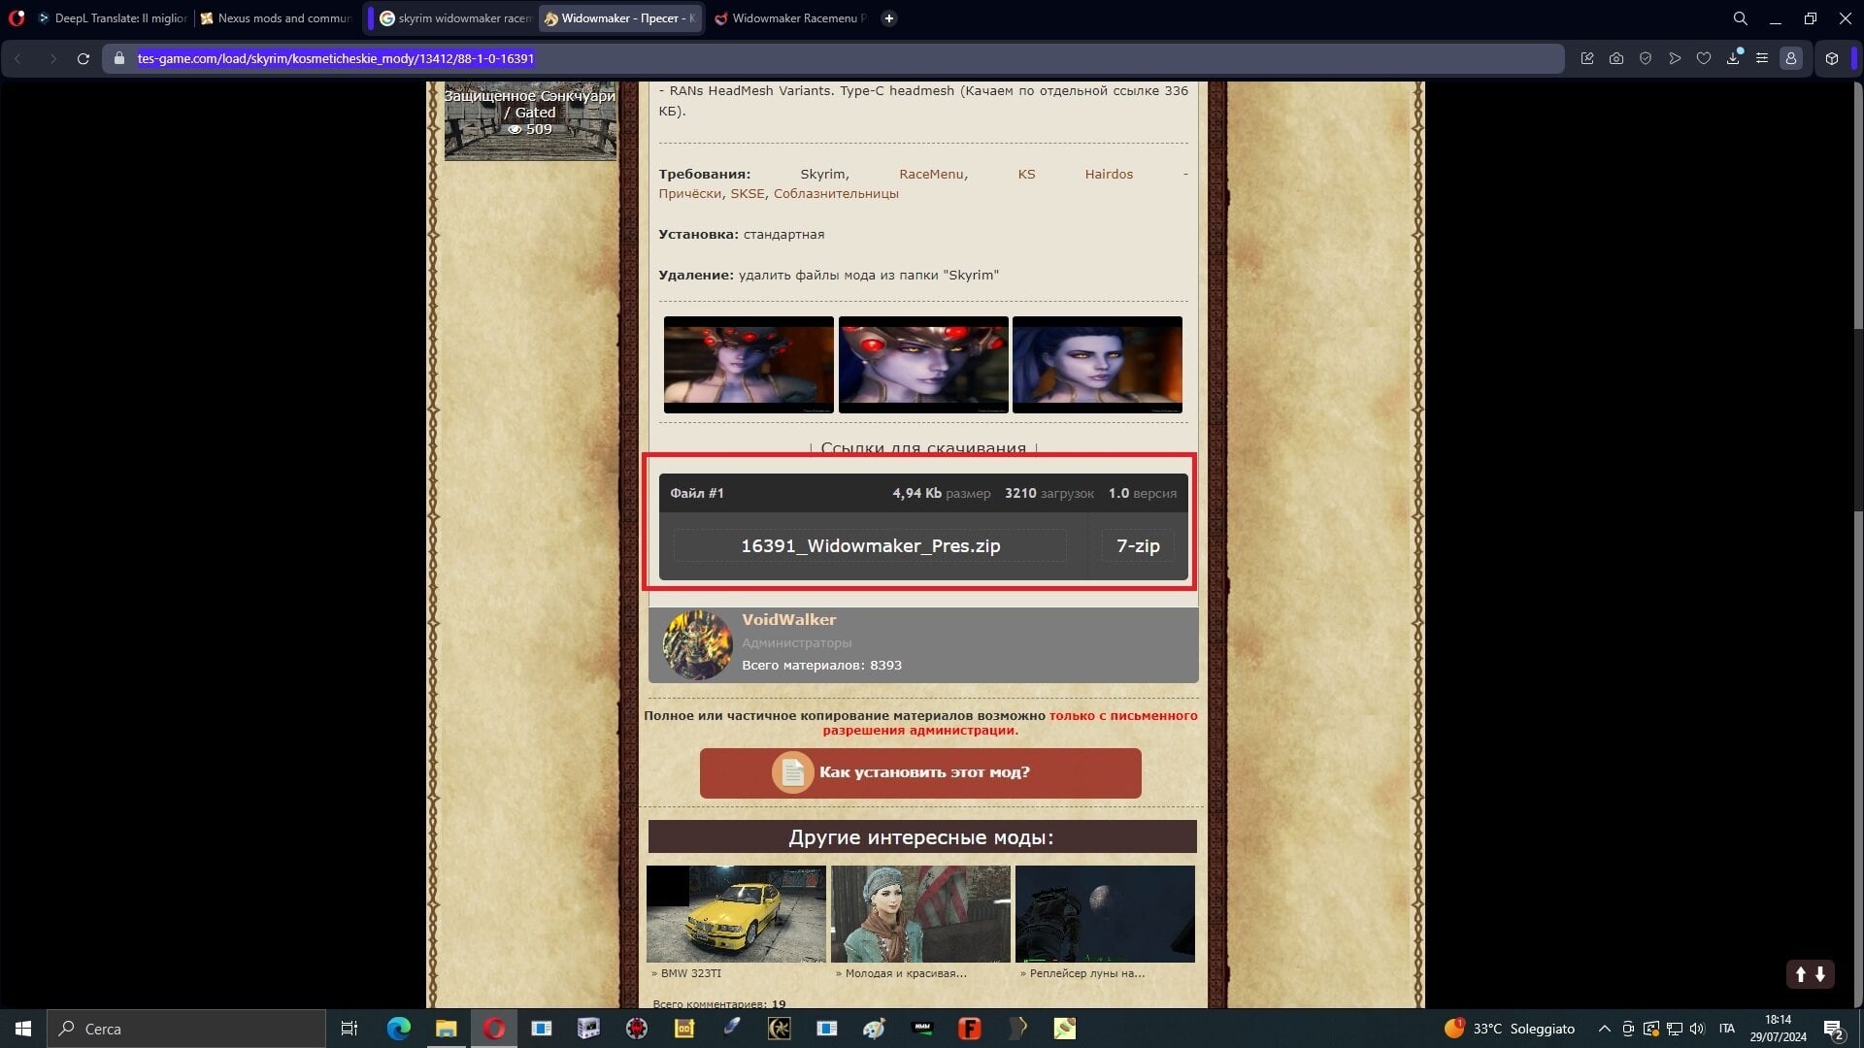
Task: Reload the current page
Action: 83,58
